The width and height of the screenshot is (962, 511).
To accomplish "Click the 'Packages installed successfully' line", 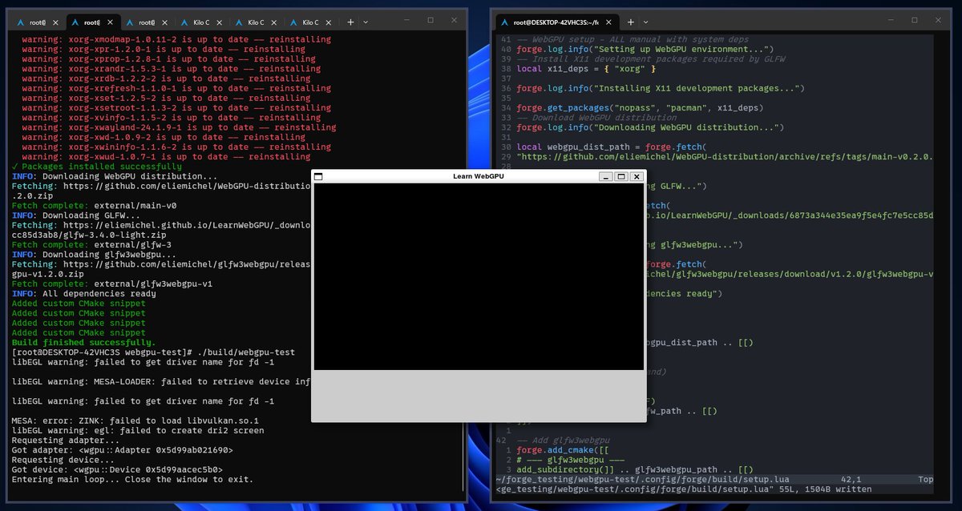I will click(96, 167).
